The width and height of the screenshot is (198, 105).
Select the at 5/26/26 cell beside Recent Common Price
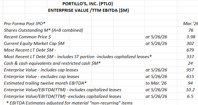click(x=156, y=37)
